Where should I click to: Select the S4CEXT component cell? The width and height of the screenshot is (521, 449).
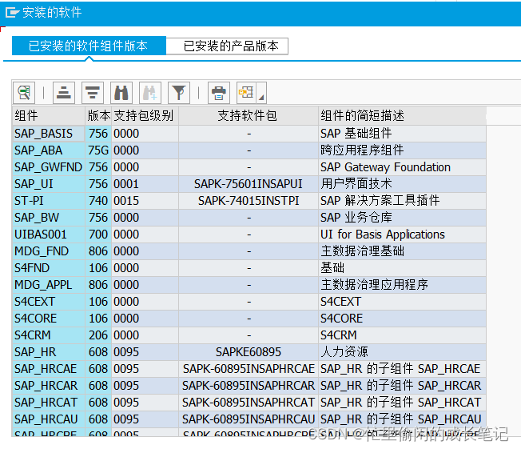tap(49, 302)
